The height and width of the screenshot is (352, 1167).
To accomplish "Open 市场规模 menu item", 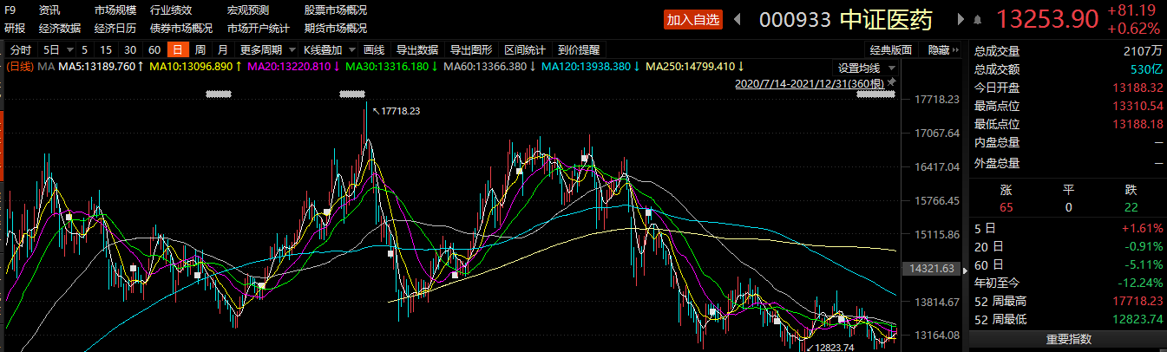I will click(x=115, y=10).
